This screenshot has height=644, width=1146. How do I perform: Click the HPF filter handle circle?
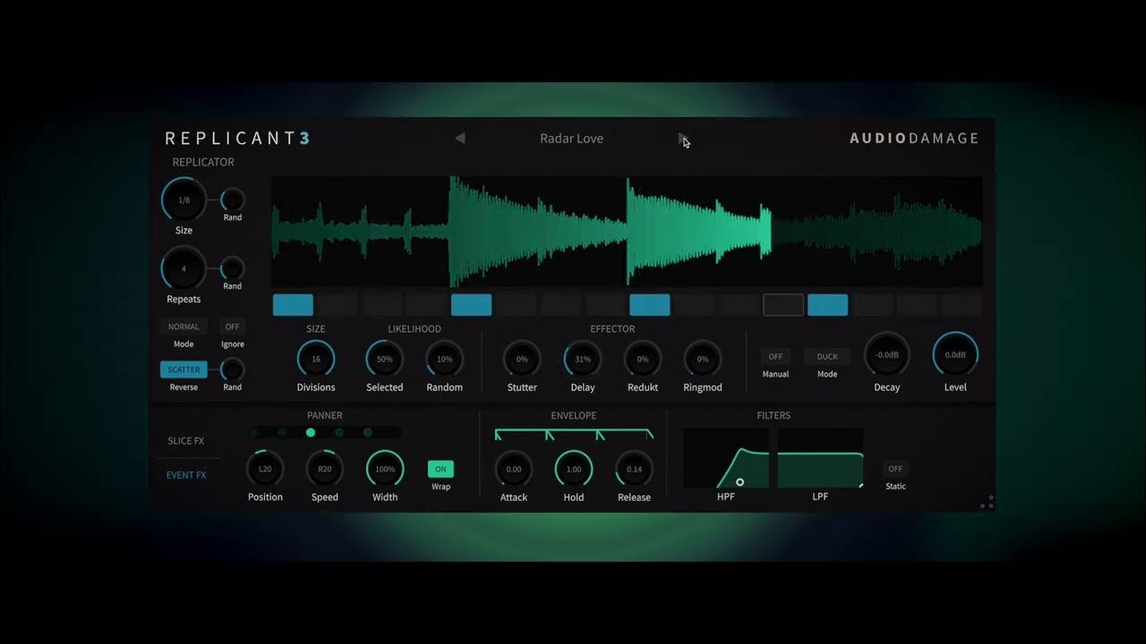point(740,482)
